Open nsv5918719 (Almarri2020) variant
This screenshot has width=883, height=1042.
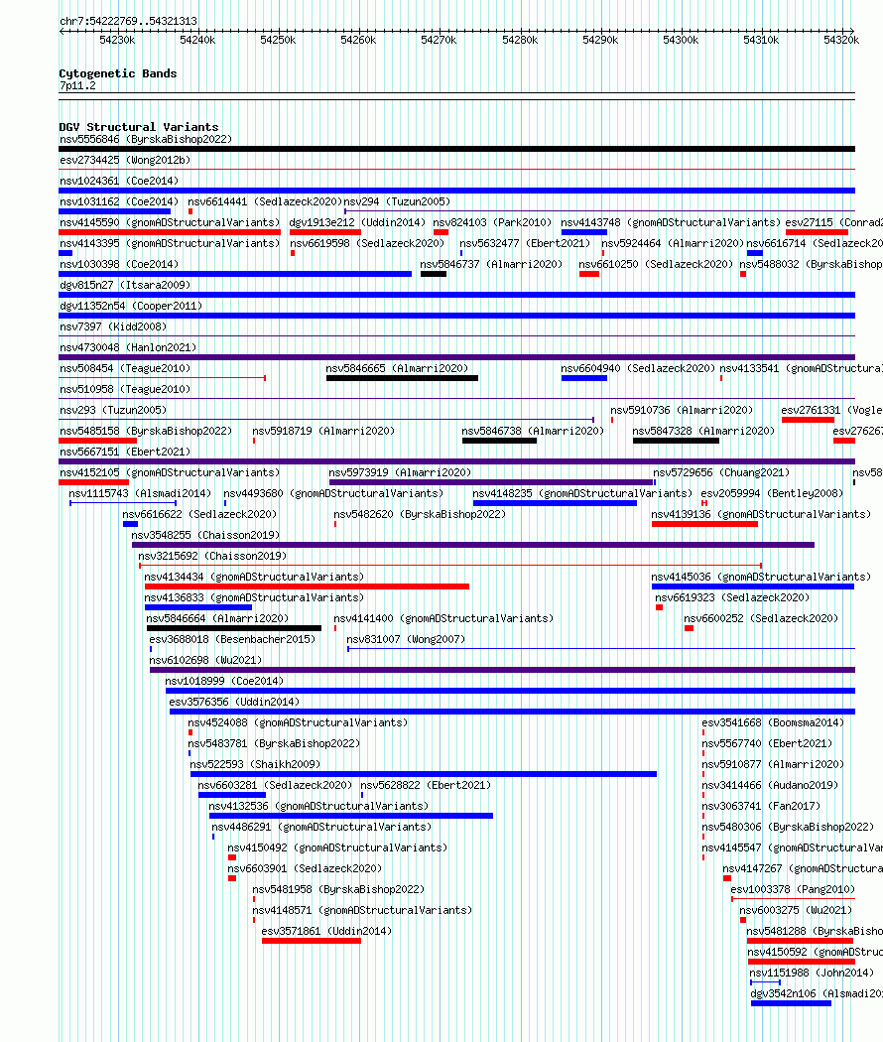coord(323,431)
